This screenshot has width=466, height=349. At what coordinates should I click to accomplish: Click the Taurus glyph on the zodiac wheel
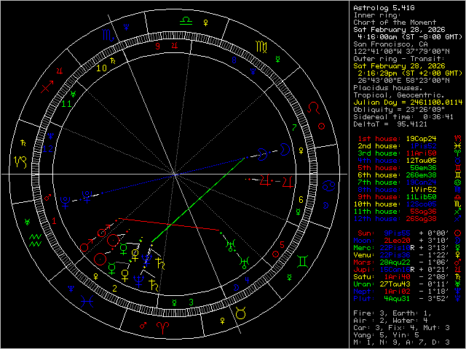[x=240, y=313]
